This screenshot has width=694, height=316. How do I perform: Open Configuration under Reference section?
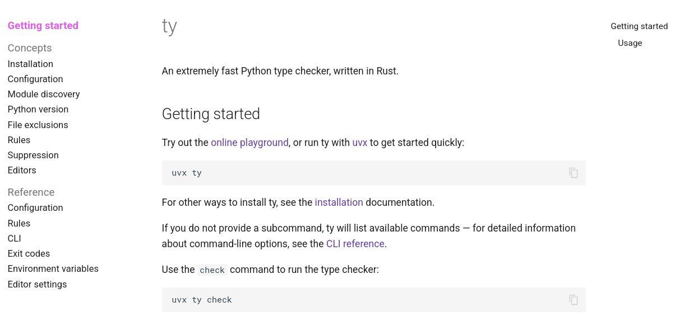coord(35,208)
